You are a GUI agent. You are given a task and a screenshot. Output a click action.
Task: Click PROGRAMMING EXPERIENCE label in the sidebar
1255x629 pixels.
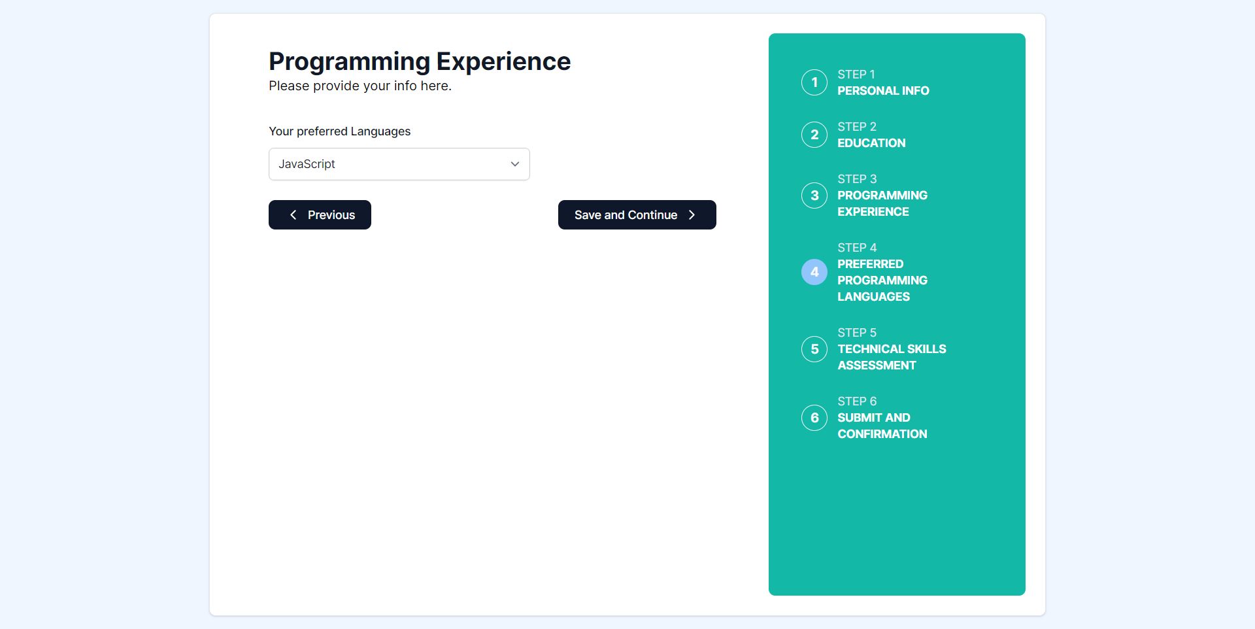[882, 203]
